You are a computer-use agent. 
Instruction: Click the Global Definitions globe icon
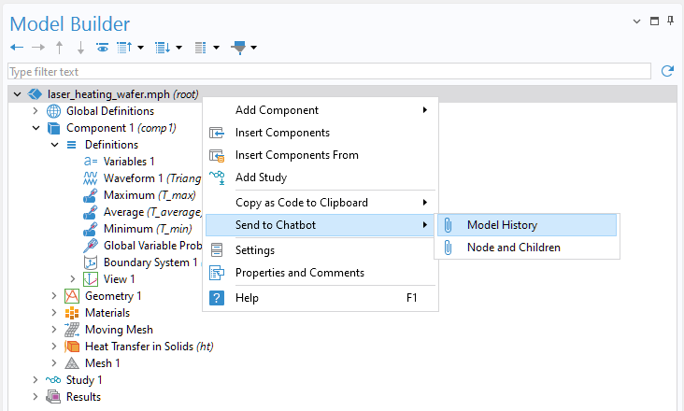54,111
